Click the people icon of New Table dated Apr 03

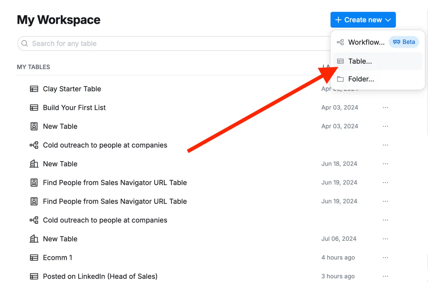pos(34,126)
